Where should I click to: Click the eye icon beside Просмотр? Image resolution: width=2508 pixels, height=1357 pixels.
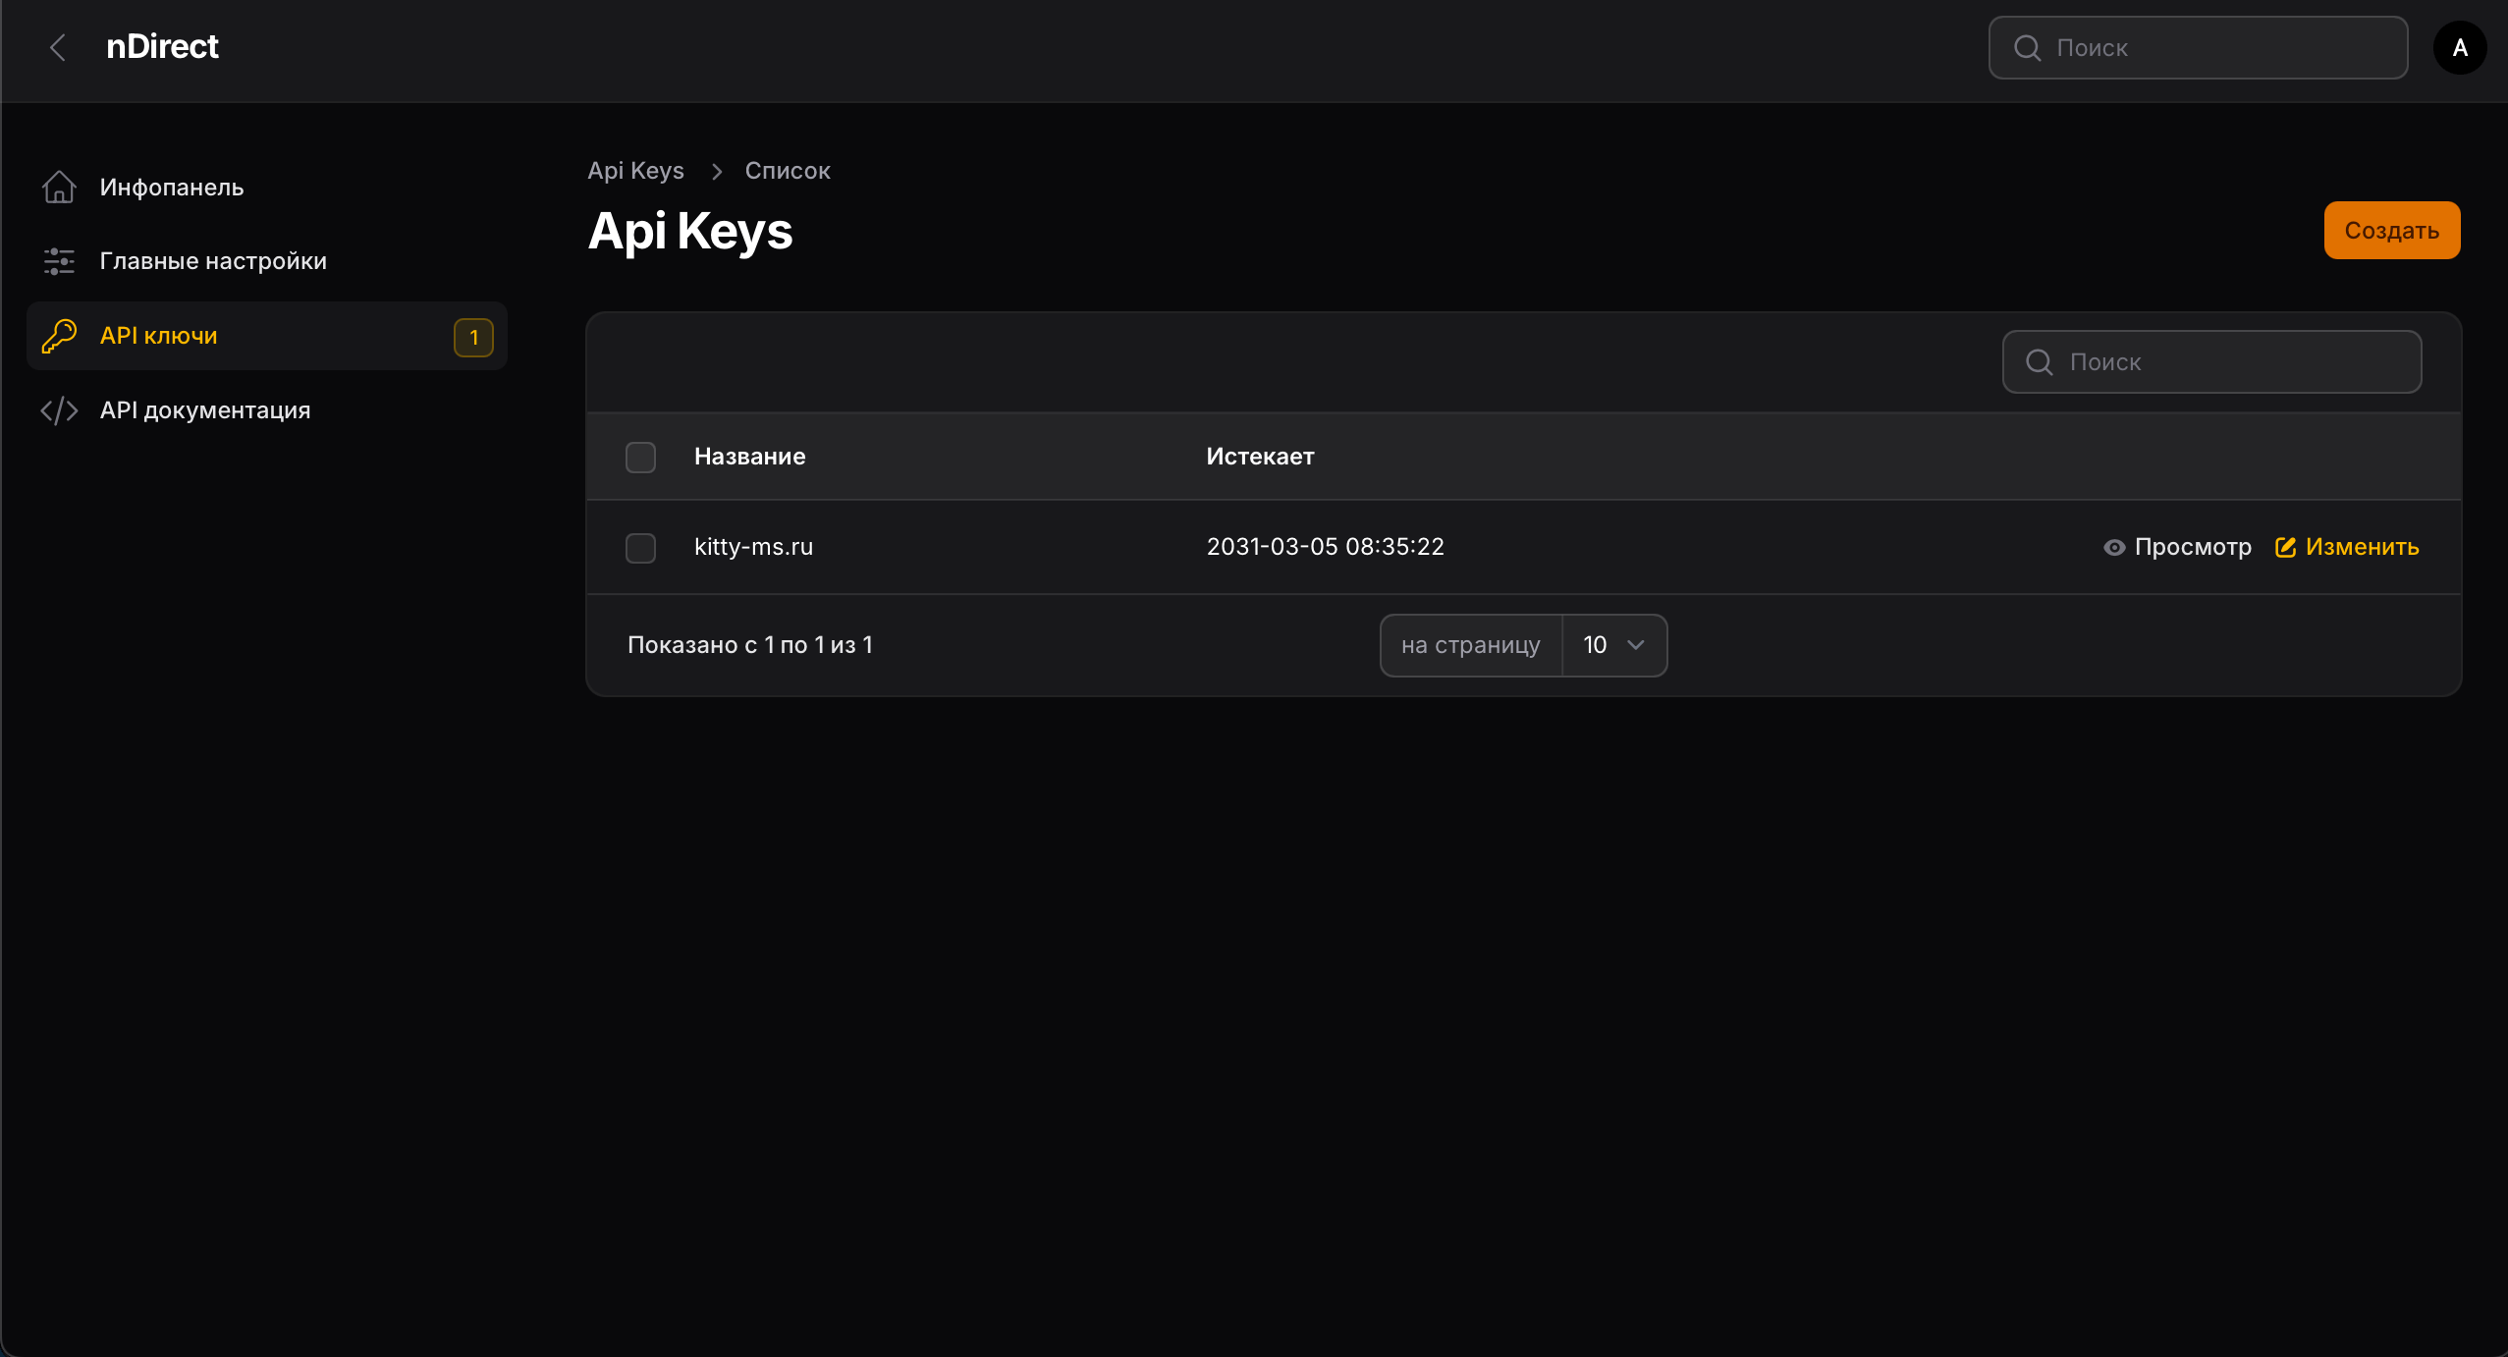pos(2114,548)
